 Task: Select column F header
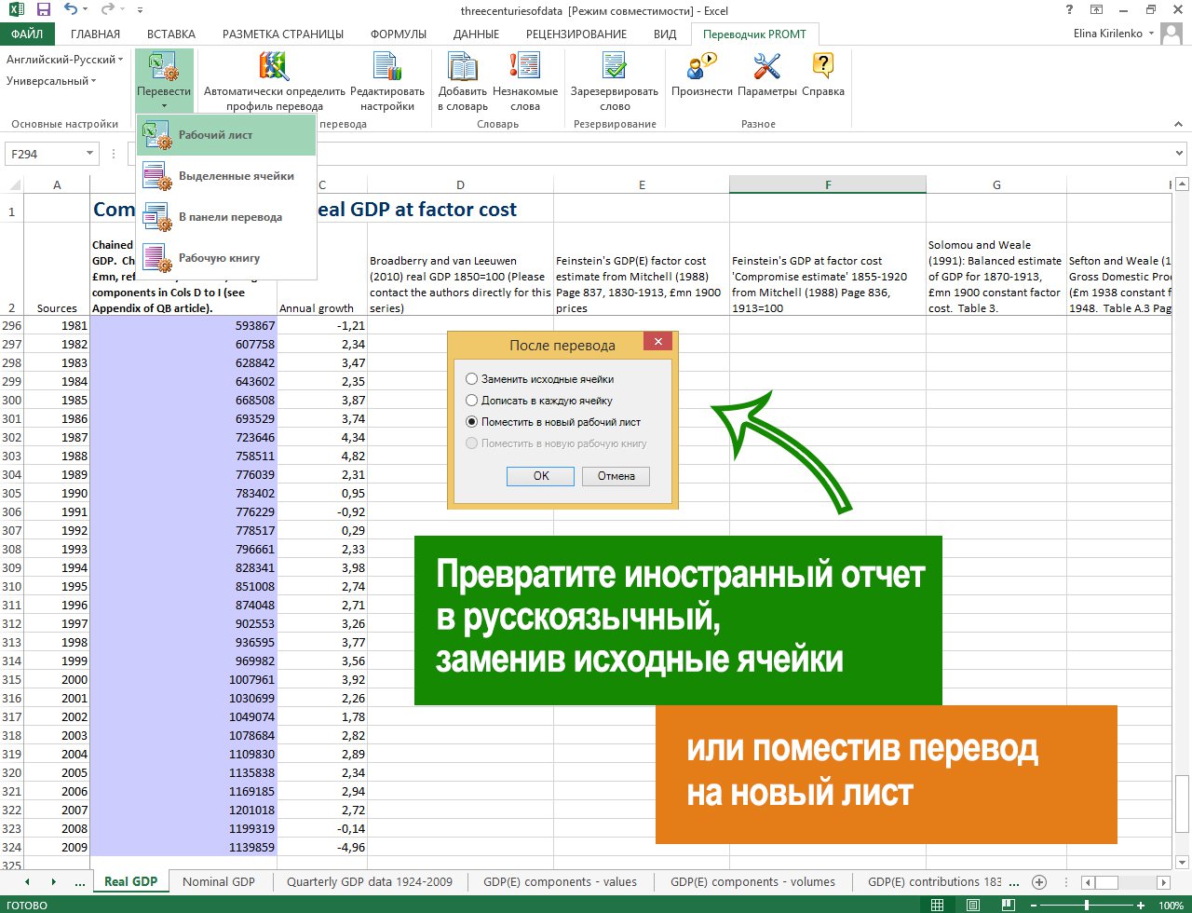(x=828, y=184)
